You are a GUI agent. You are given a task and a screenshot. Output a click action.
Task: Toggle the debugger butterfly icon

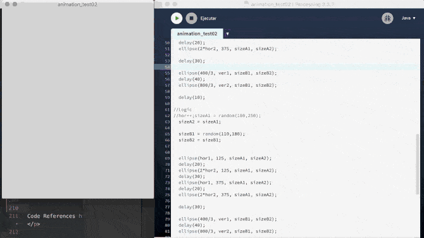point(387,18)
